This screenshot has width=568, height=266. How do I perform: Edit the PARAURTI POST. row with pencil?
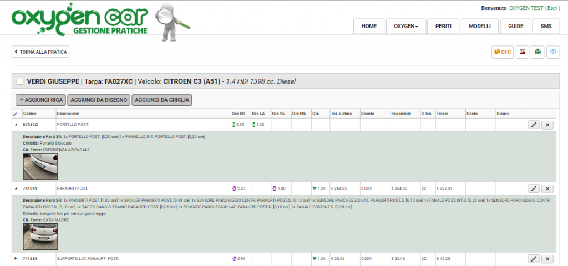533,188
